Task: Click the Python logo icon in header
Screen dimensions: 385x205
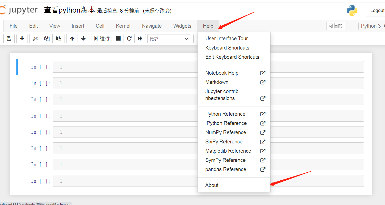Action: click(352, 11)
